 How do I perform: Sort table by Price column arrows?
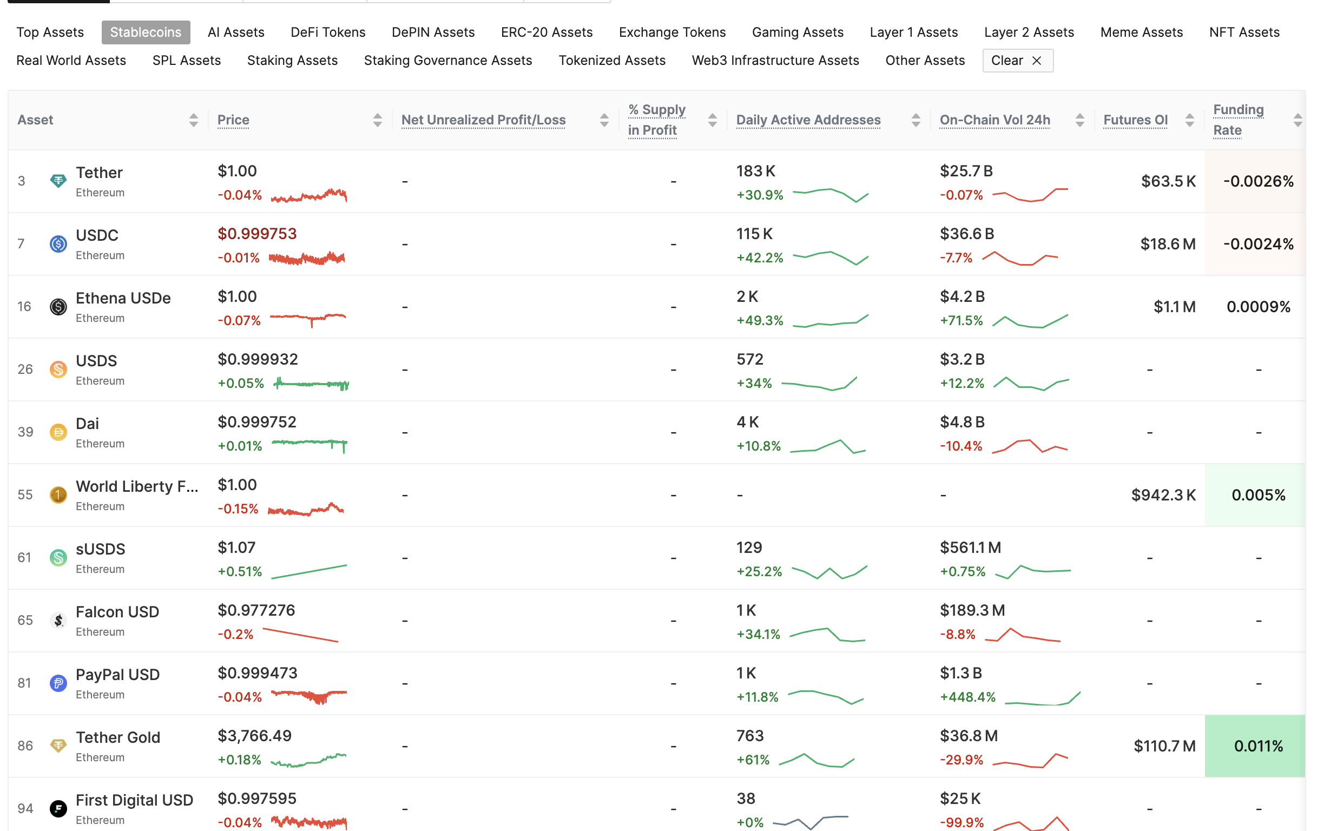coord(377,120)
